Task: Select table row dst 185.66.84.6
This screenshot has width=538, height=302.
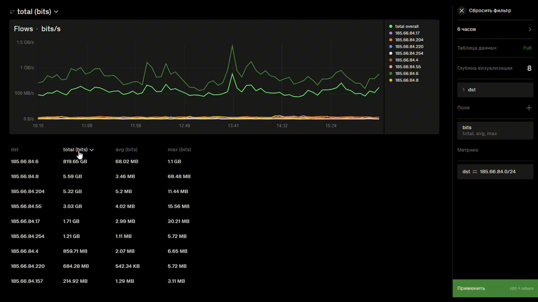Action: [x=25, y=162]
